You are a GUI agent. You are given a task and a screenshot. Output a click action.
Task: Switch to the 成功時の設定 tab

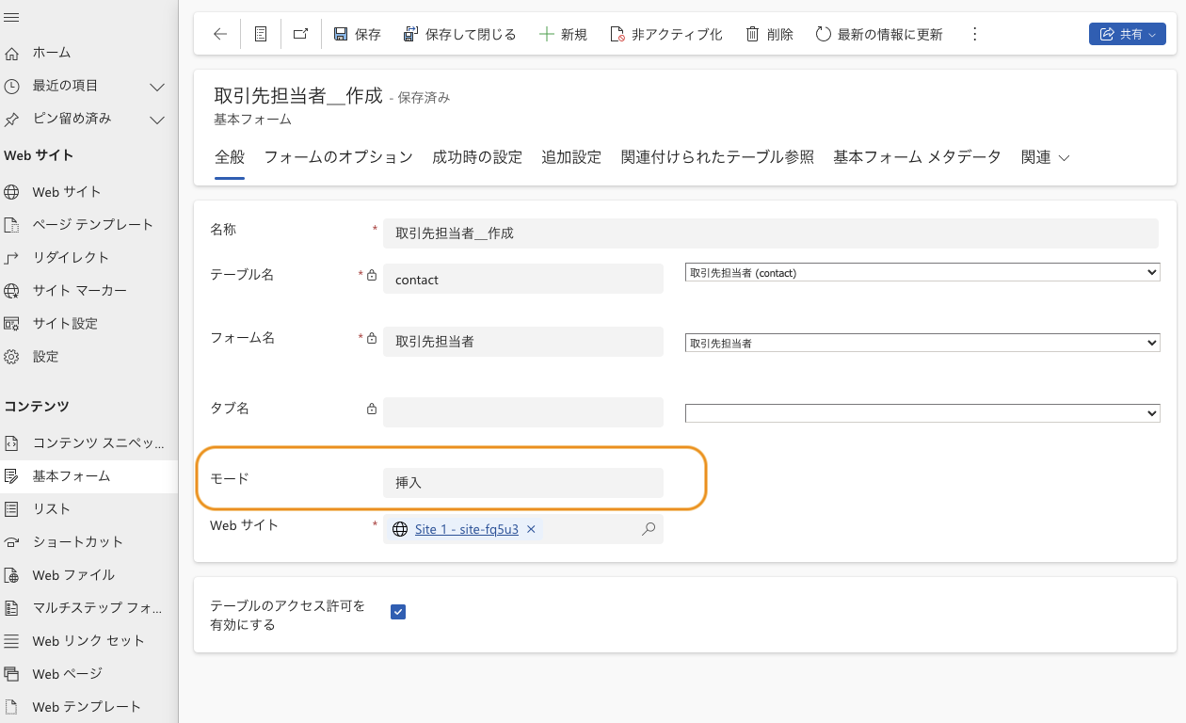[476, 157]
